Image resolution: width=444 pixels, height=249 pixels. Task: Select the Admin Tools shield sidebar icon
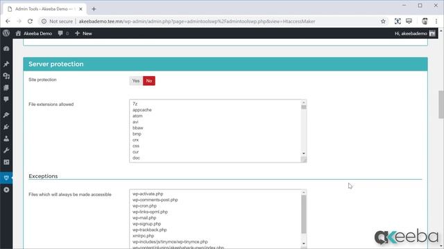(x=6, y=178)
